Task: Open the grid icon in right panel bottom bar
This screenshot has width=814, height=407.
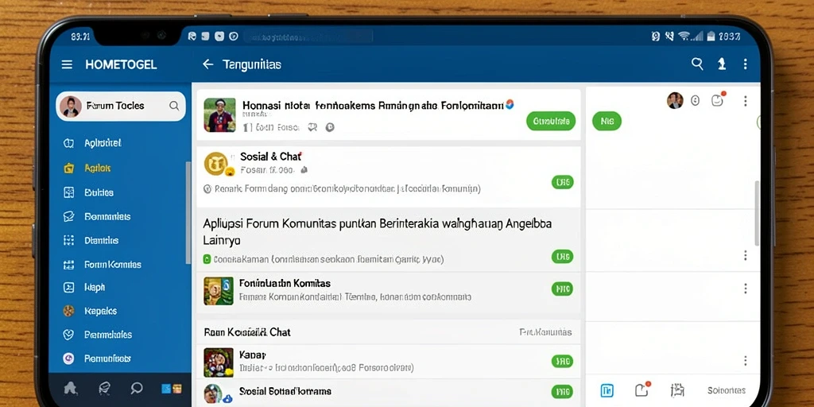Action: [677, 390]
